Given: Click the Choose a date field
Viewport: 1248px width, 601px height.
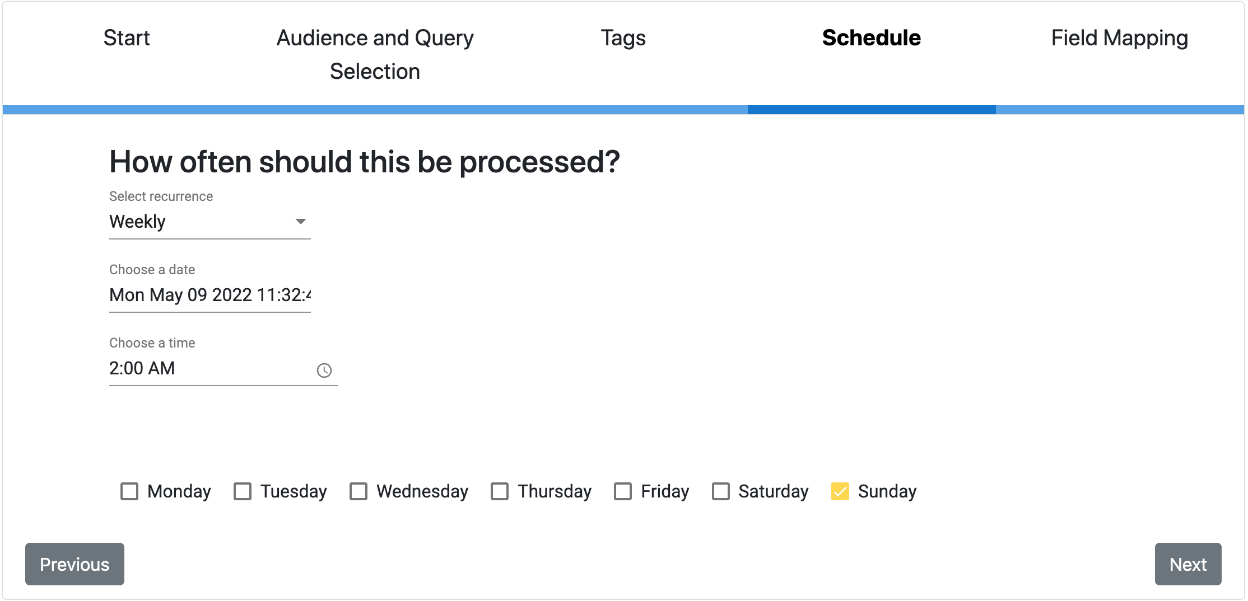Looking at the screenshot, I should [210, 295].
